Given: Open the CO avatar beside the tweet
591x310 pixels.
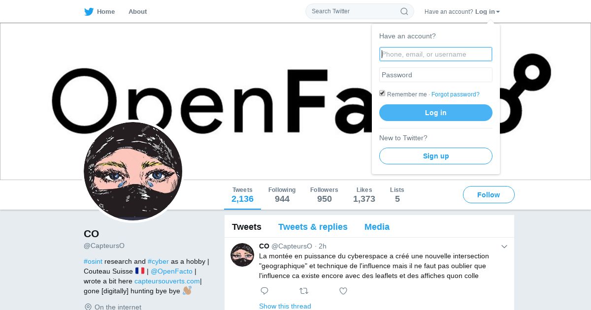Looking at the screenshot, I should tap(242, 255).
